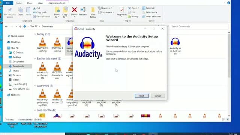Open the Copy to dropdown

coord(65,12)
